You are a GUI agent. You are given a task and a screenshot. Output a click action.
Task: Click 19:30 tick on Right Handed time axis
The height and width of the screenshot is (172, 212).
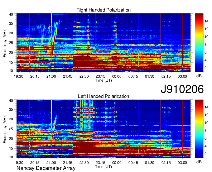(x=18, y=76)
